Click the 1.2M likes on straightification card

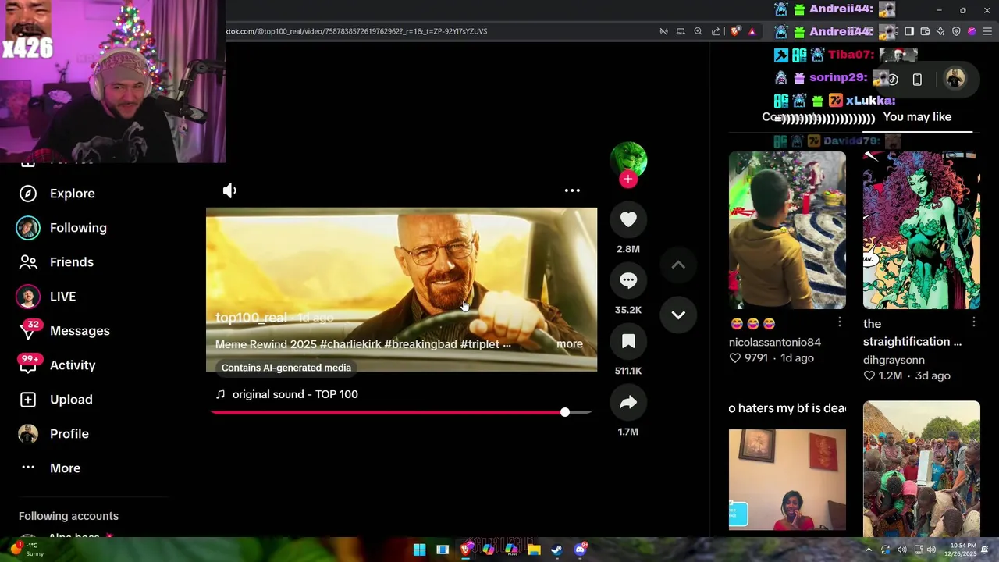[883, 375]
